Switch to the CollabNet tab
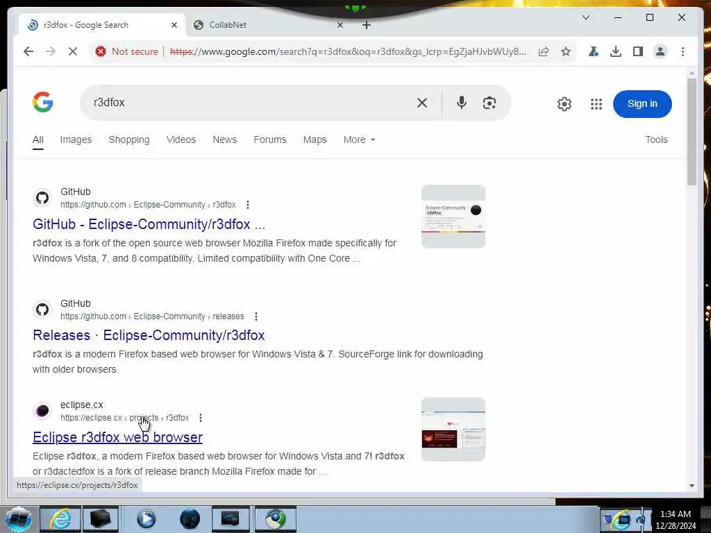 coord(267,25)
